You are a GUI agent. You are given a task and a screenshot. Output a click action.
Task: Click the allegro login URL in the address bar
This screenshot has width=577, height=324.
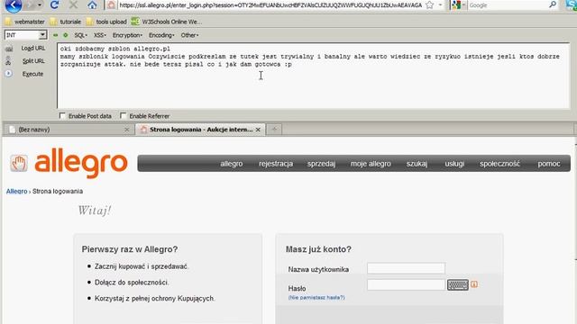click(270, 5)
